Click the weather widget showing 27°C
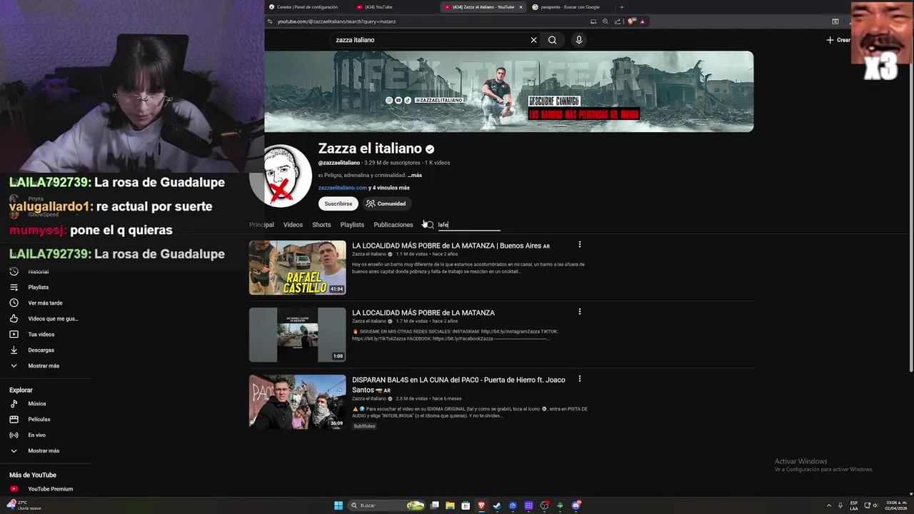The height and width of the screenshot is (514, 914). point(23,505)
